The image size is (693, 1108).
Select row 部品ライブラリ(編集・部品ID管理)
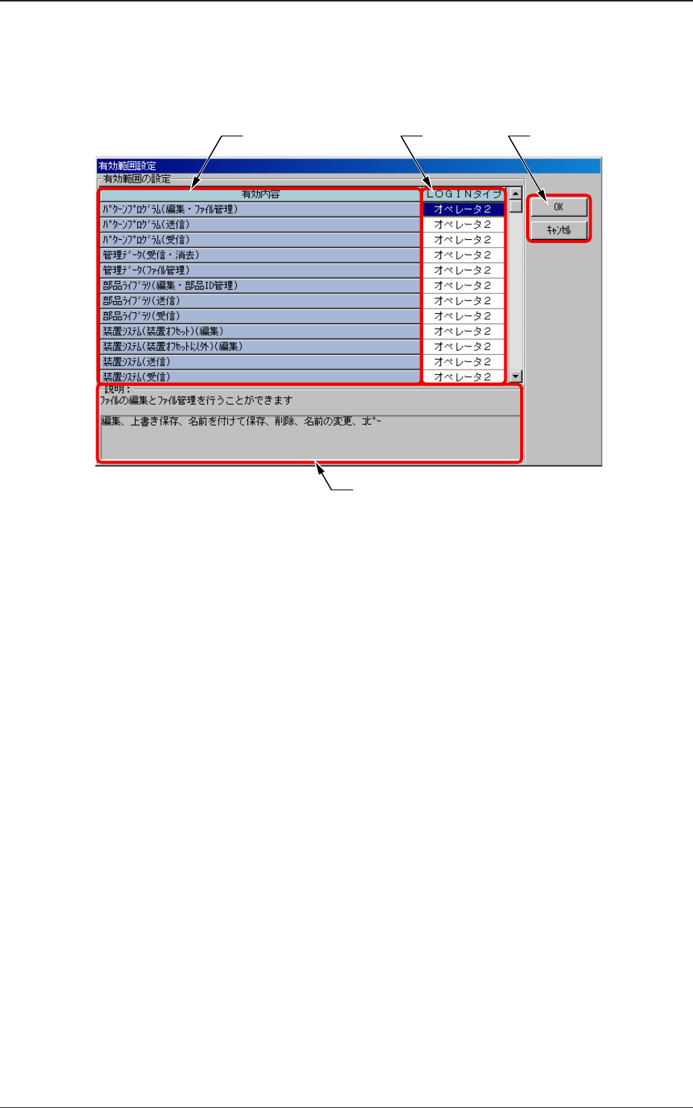click(260, 285)
